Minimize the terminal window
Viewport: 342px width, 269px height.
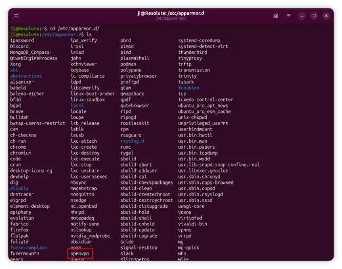tap(302, 16)
